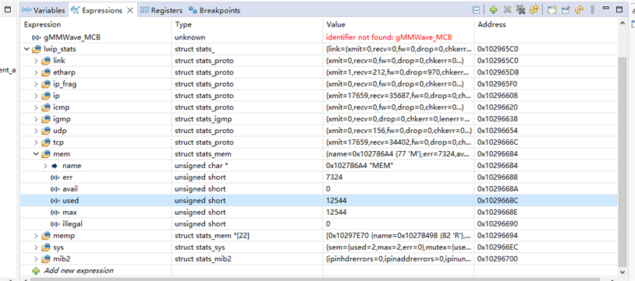Click the struct stats_sys type cell
The image size is (635, 281).
point(200,247)
